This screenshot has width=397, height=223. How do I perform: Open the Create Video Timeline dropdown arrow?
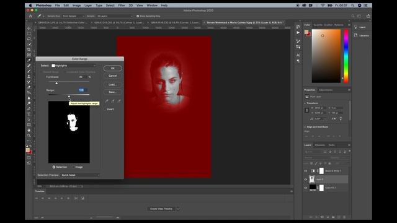coord(178,209)
